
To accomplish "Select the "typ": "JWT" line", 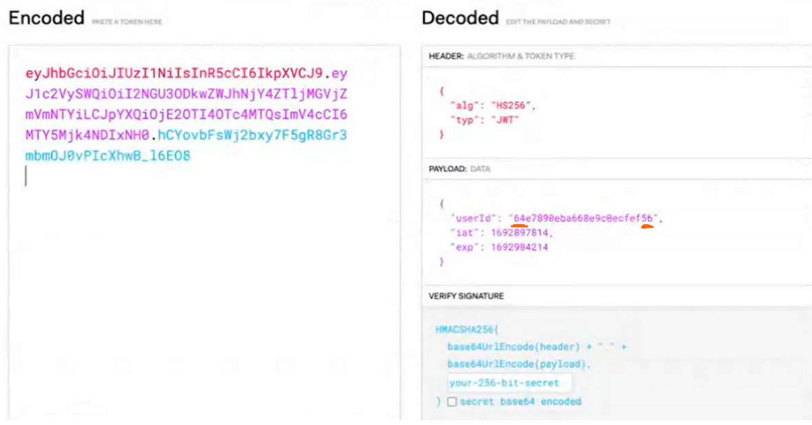I will tap(485, 120).
